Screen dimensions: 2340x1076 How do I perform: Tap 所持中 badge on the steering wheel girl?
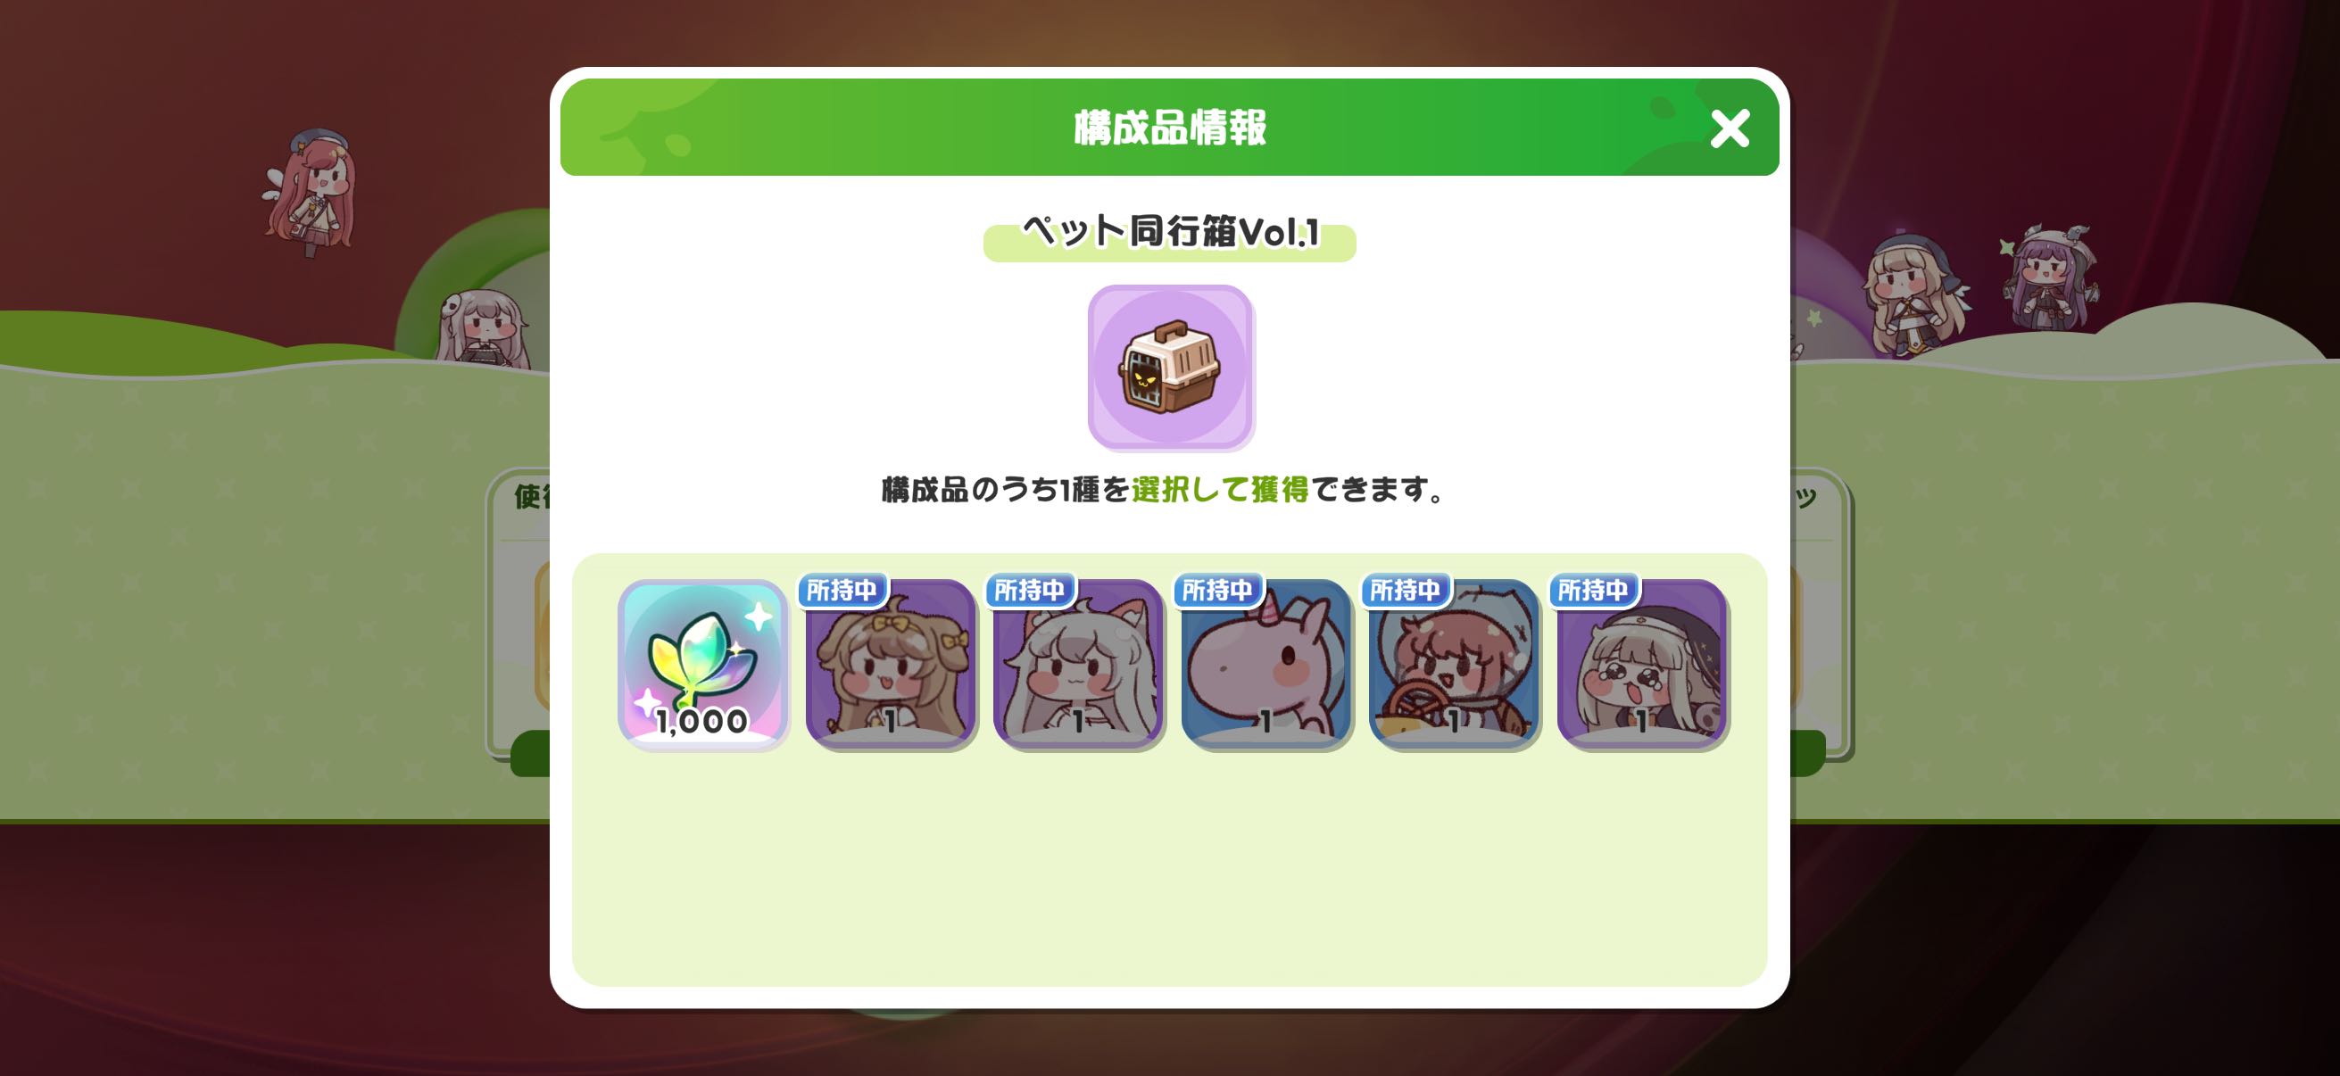point(1406,591)
